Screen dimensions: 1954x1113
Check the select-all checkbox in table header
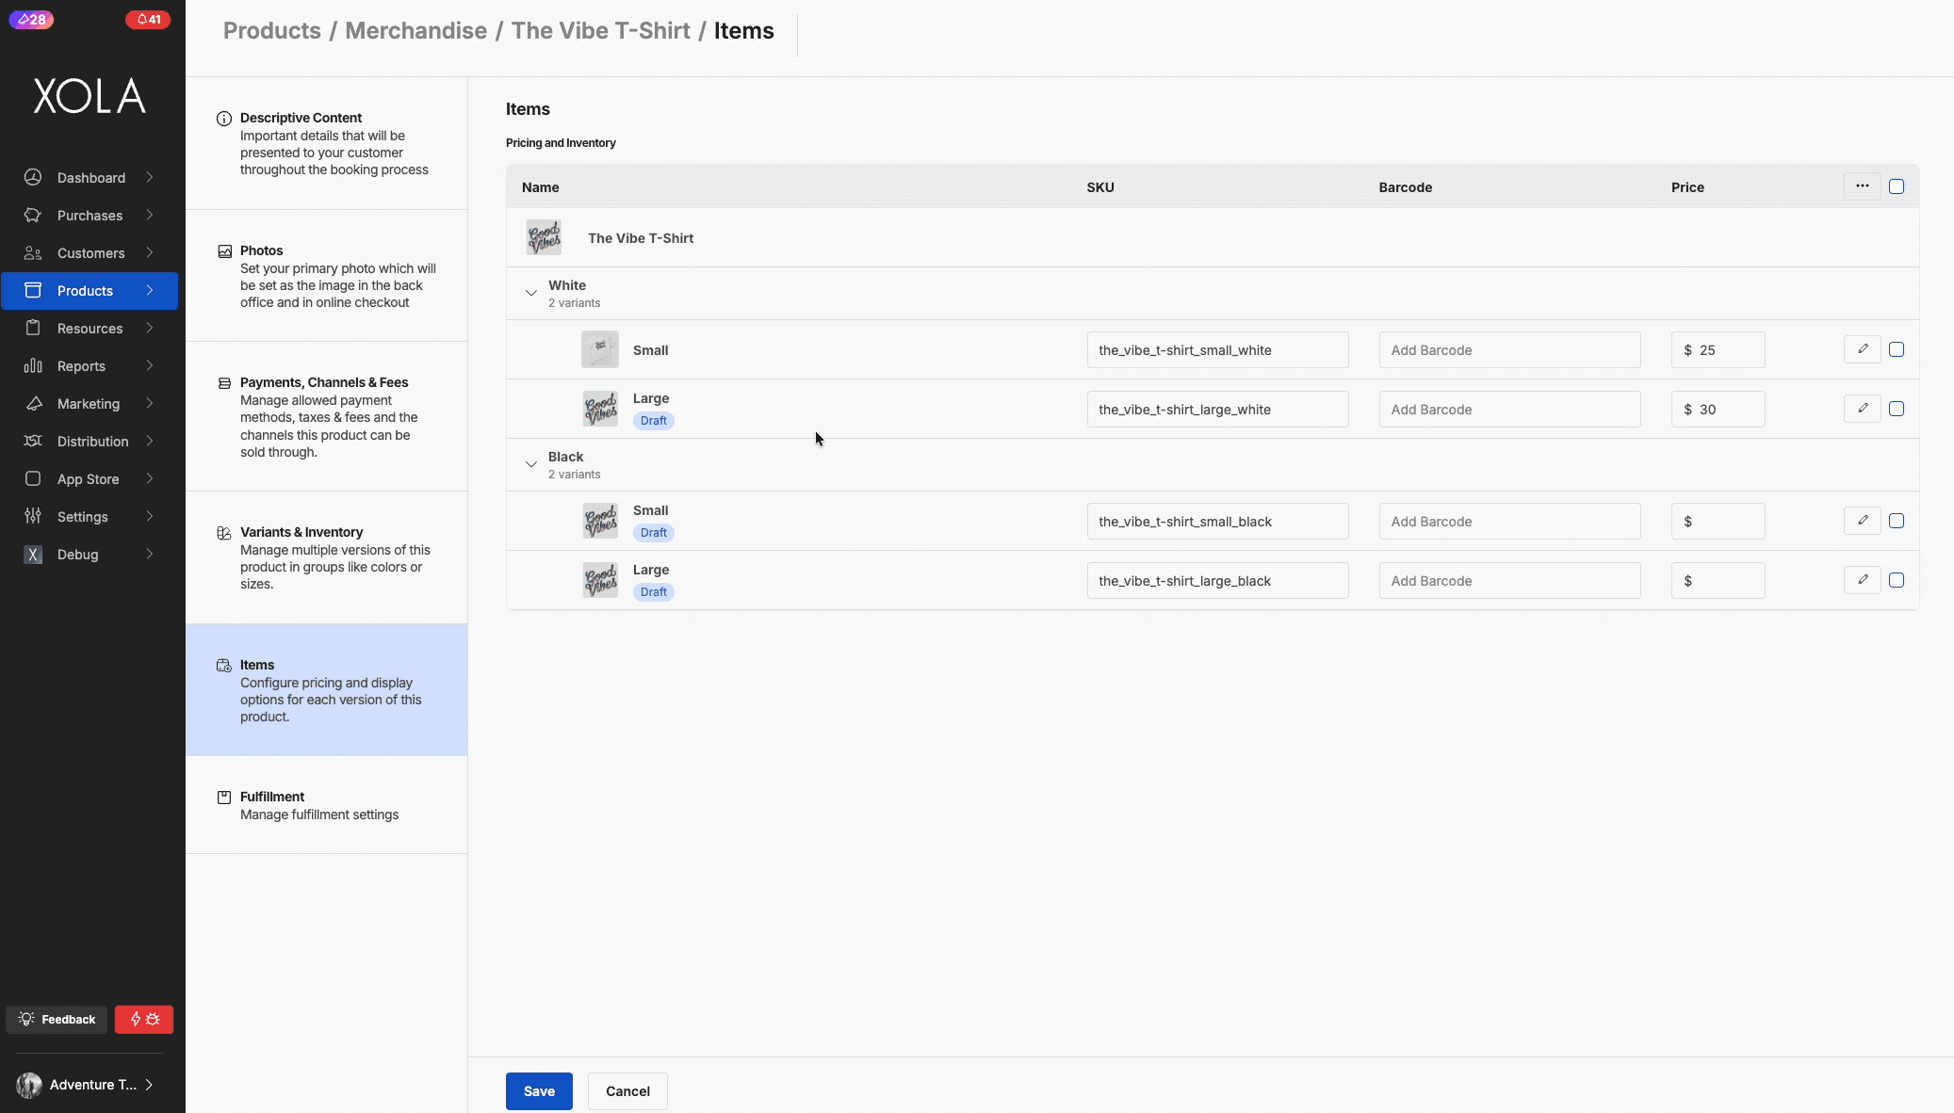click(x=1897, y=186)
